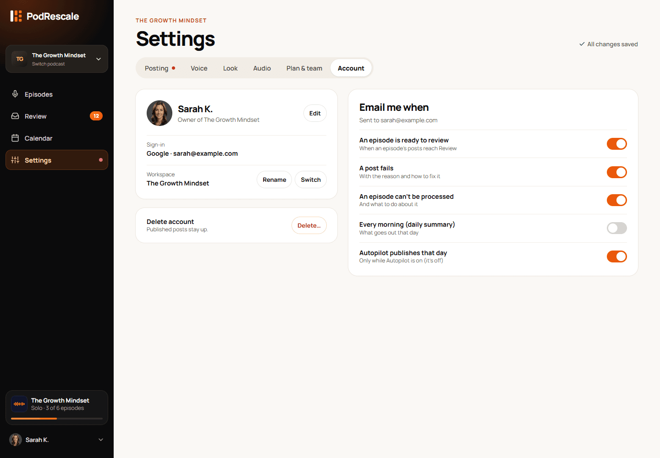Click the Episodes microphone icon
Screen dimensions: 660x458
pos(15,94)
